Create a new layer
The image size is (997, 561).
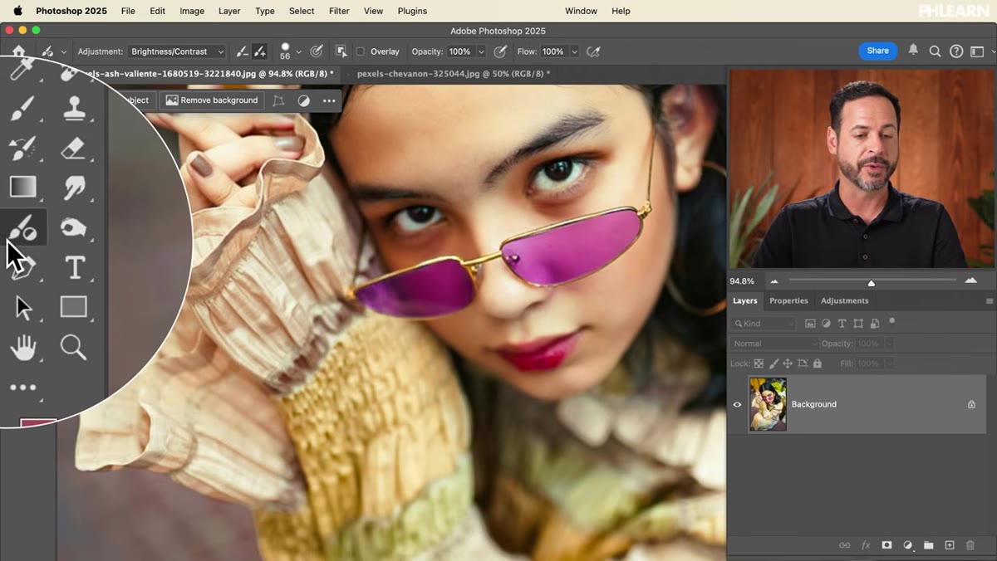click(x=949, y=545)
